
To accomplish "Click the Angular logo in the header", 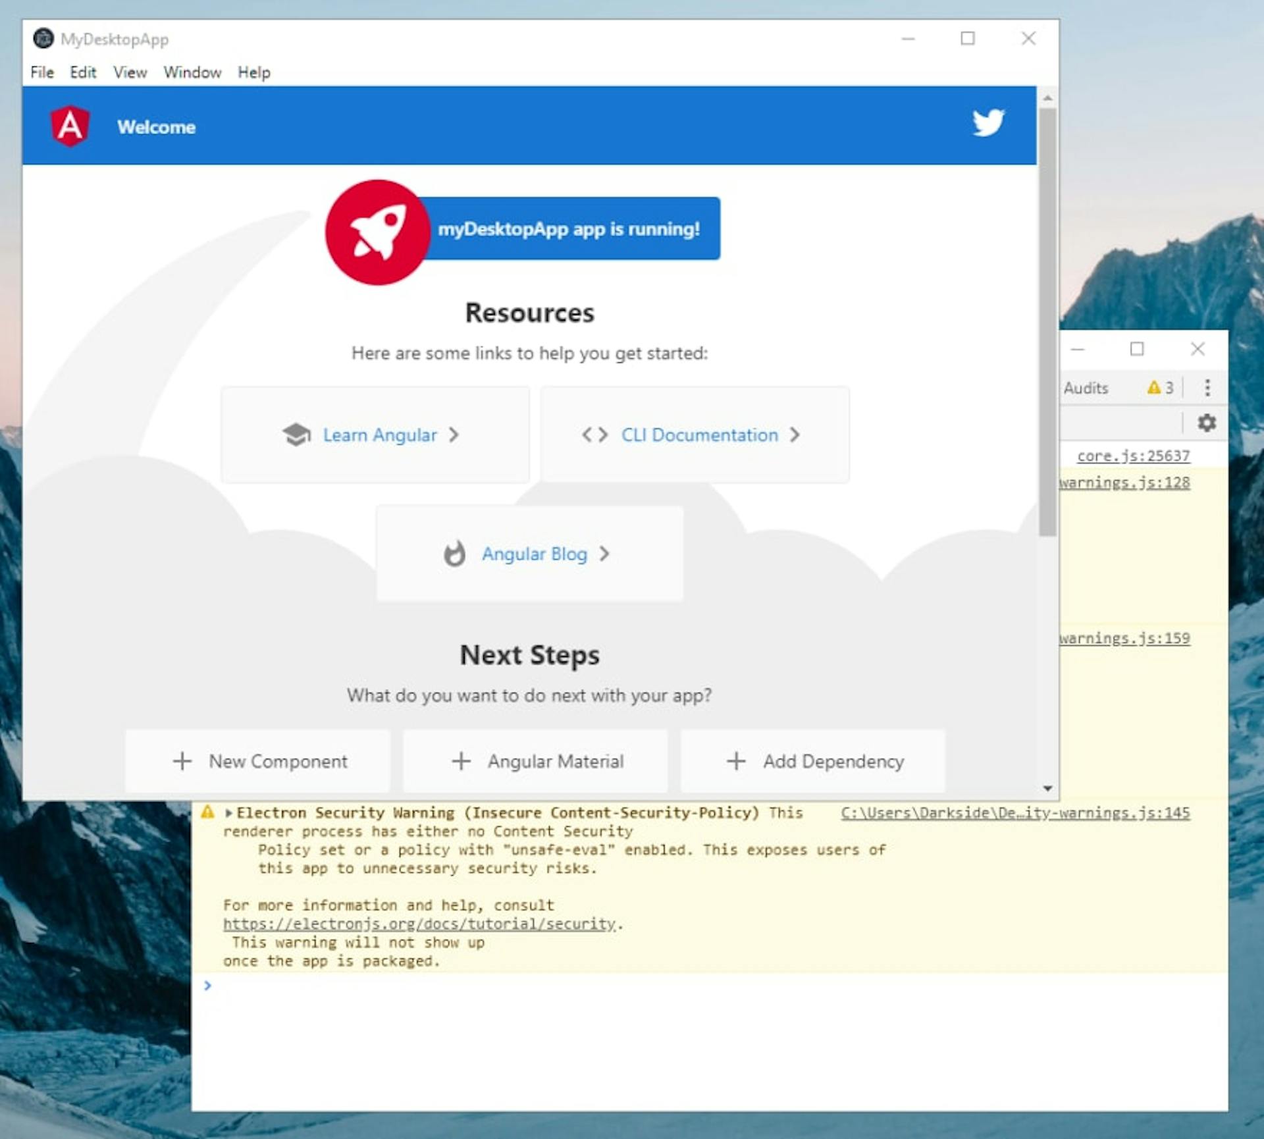I will pos(70,126).
